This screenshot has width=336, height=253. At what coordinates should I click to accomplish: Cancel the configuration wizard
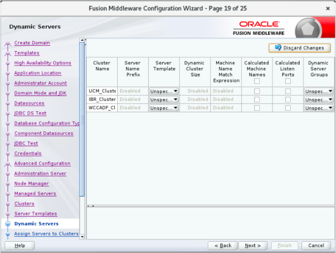[316, 246]
